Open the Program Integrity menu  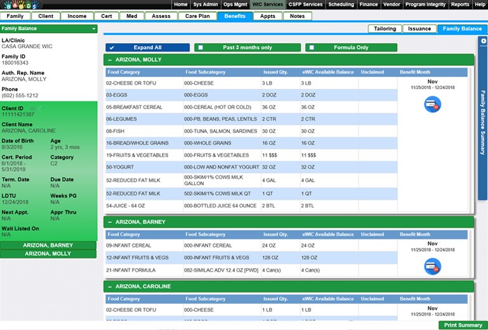click(426, 4)
